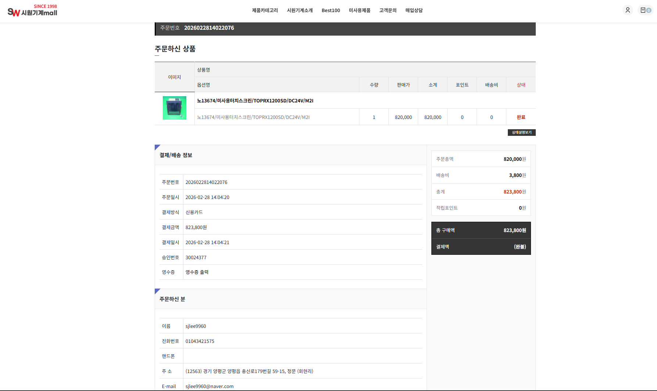Click the email address sjlee9960@naver.com

209,386
